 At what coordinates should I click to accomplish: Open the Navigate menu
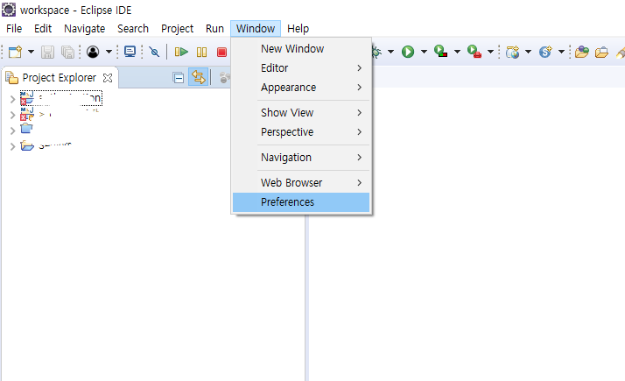[85, 29]
